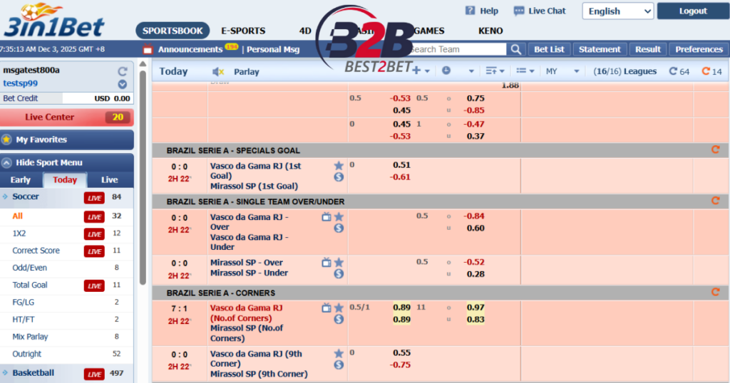Open Personal Msg
Viewport: 730px width, 383px height.
pos(273,49)
